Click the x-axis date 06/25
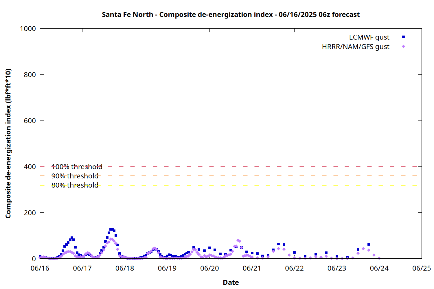Viewport: 434px width, 289px height. [422, 268]
